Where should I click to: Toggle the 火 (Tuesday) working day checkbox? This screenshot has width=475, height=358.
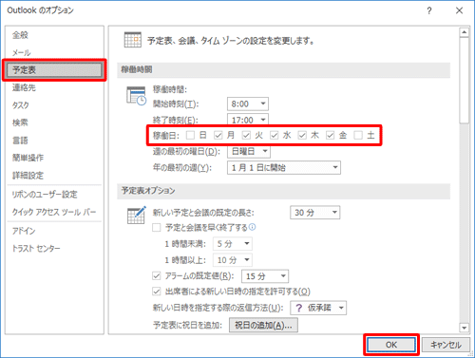246,136
